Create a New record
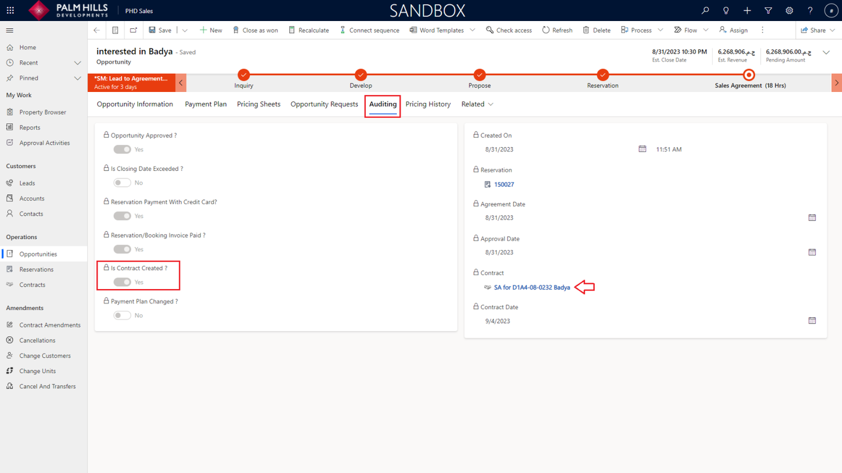The image size is (842, 473). coord(210,30)
